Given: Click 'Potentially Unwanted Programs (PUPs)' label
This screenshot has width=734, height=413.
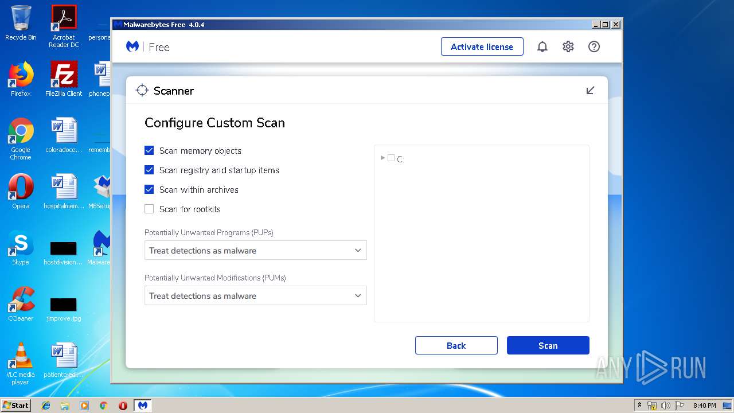Looking at the screenshot, I should (x=209, y=232).
